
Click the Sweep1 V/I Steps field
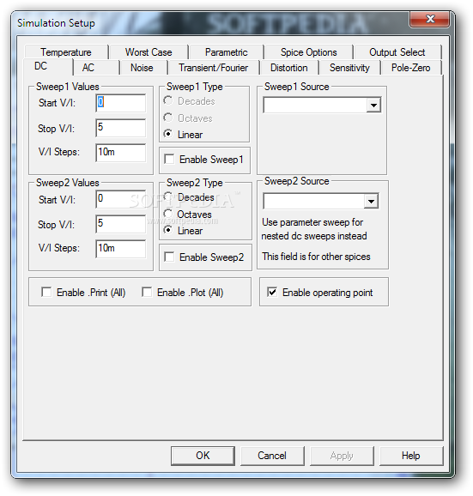(120, 153)
